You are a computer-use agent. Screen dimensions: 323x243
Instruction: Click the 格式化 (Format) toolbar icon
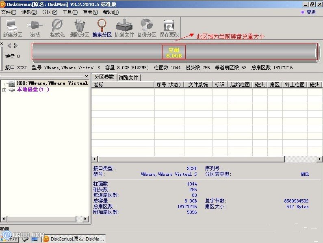point(57,28)
